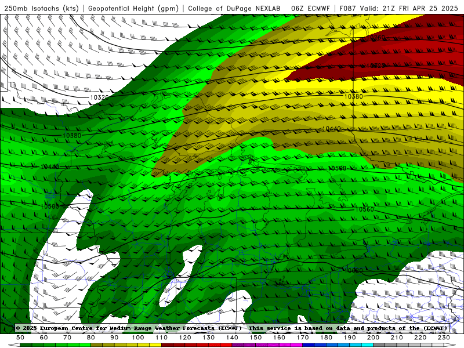Click the 10260 height contour label
The height and width of the screenshot is (348, 464).
376,38
